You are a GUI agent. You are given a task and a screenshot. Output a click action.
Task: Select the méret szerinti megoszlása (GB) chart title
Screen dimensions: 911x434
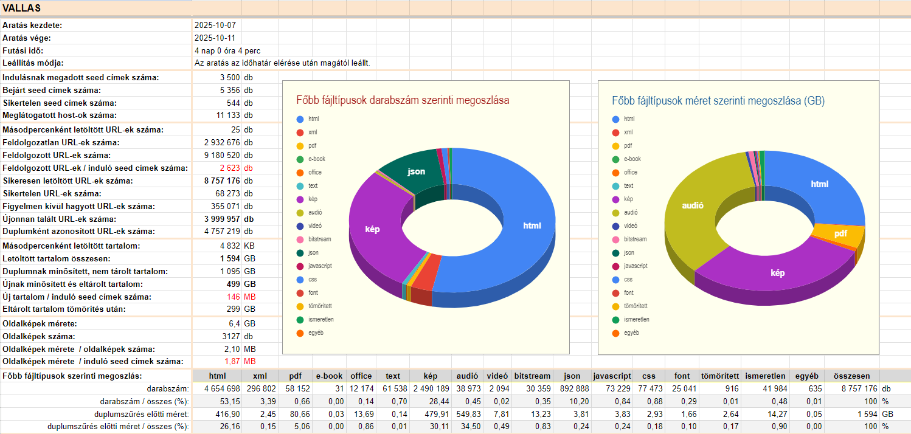pyautogui.click(x=718, y=100)
